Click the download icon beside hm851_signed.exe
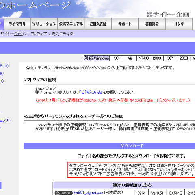This screenshot has width=195, height=195. click(x=64, y=193)
